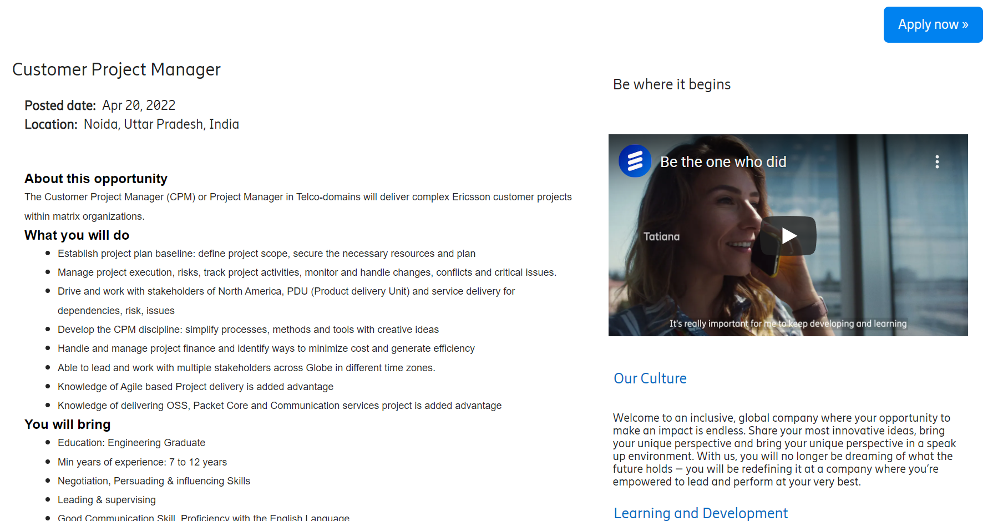998x521 pixels.
Task: Click the Our Culture heading link
Action: (x=650, y=378)
